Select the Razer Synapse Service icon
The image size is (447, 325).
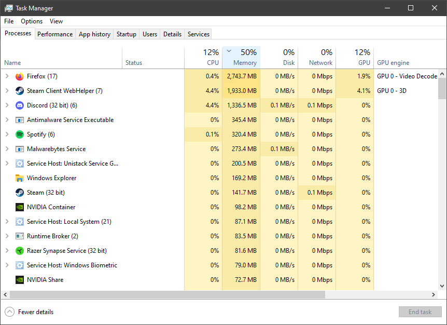pyautogui.click(x=19, y=251)
